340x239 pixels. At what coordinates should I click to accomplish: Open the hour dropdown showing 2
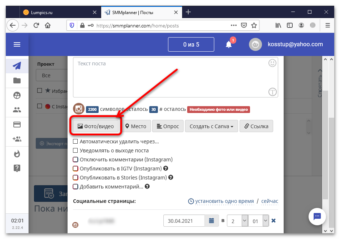point(237,221)
